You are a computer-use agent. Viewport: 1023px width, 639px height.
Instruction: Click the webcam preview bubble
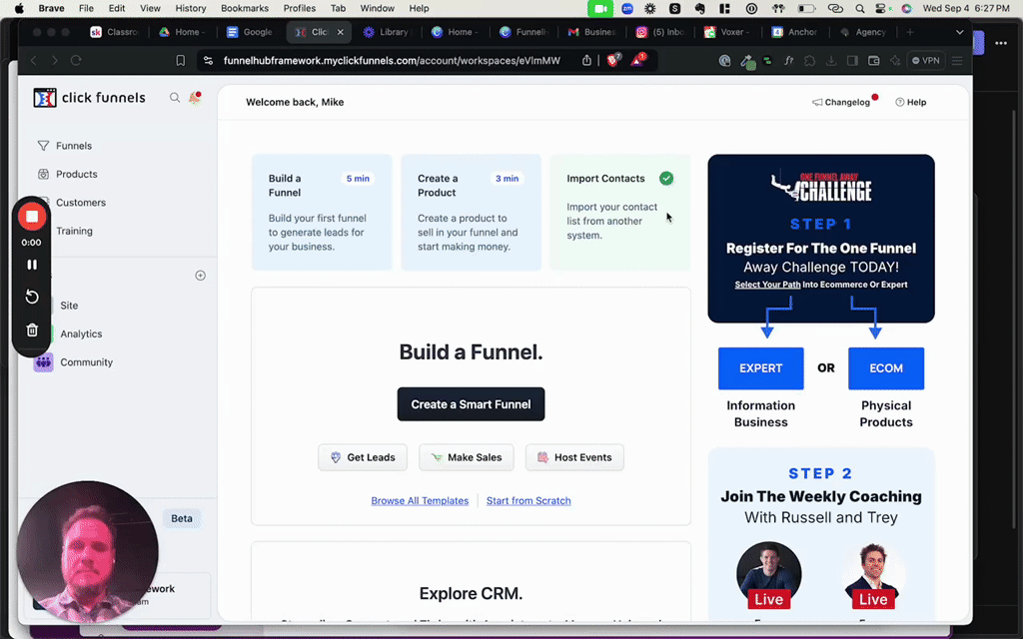(88, 553)
